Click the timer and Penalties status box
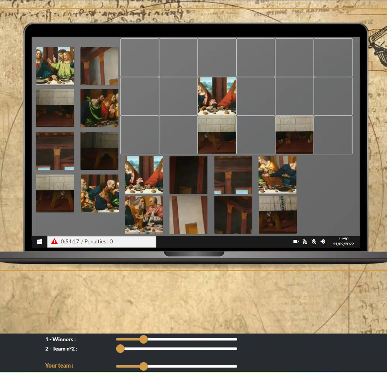387x373 pixels. click(x=102, y=242)
